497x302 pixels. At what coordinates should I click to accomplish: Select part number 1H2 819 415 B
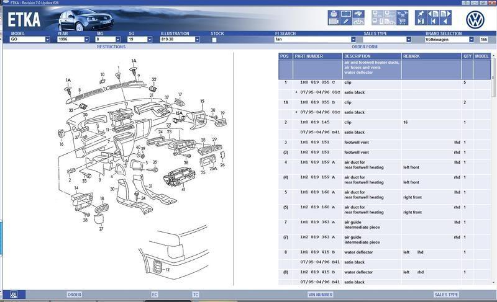[x=317, y=272]
